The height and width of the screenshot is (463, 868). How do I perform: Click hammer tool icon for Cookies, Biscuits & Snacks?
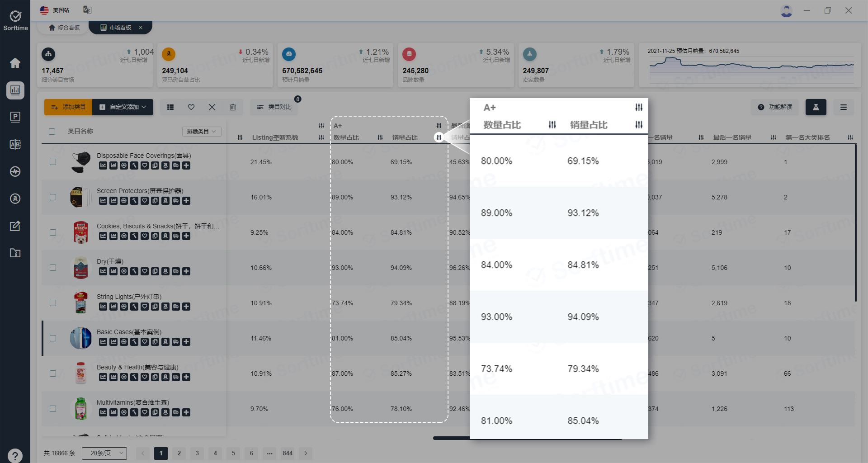tap(134, 236)
